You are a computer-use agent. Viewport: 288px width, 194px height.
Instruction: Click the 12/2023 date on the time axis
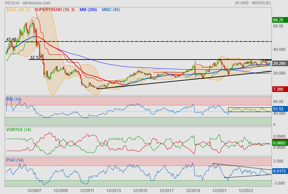point(245,191)
